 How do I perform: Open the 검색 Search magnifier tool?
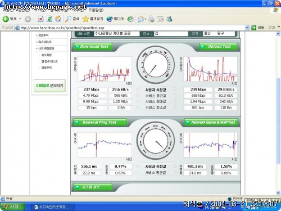pos(72,19)
